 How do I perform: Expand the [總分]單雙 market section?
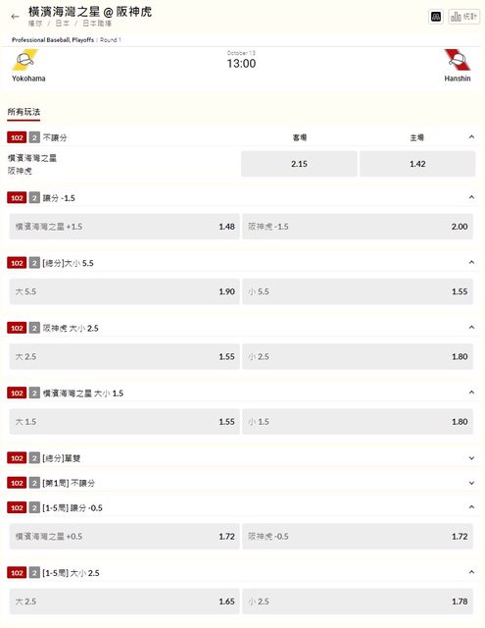pyautogui.click(x=471, y=458)
